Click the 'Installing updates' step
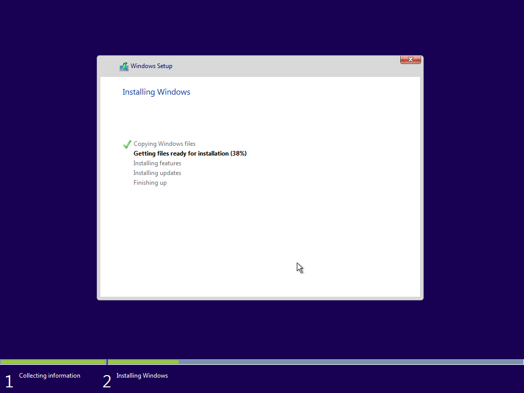Viewport: 524px width, 393px height. tap(157, 173)
